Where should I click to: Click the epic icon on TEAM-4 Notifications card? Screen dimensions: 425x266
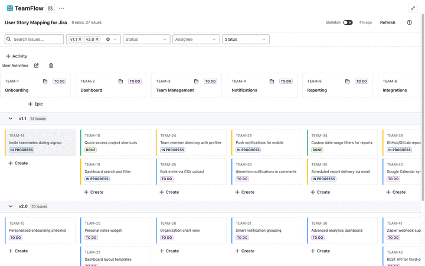point(272,81)
